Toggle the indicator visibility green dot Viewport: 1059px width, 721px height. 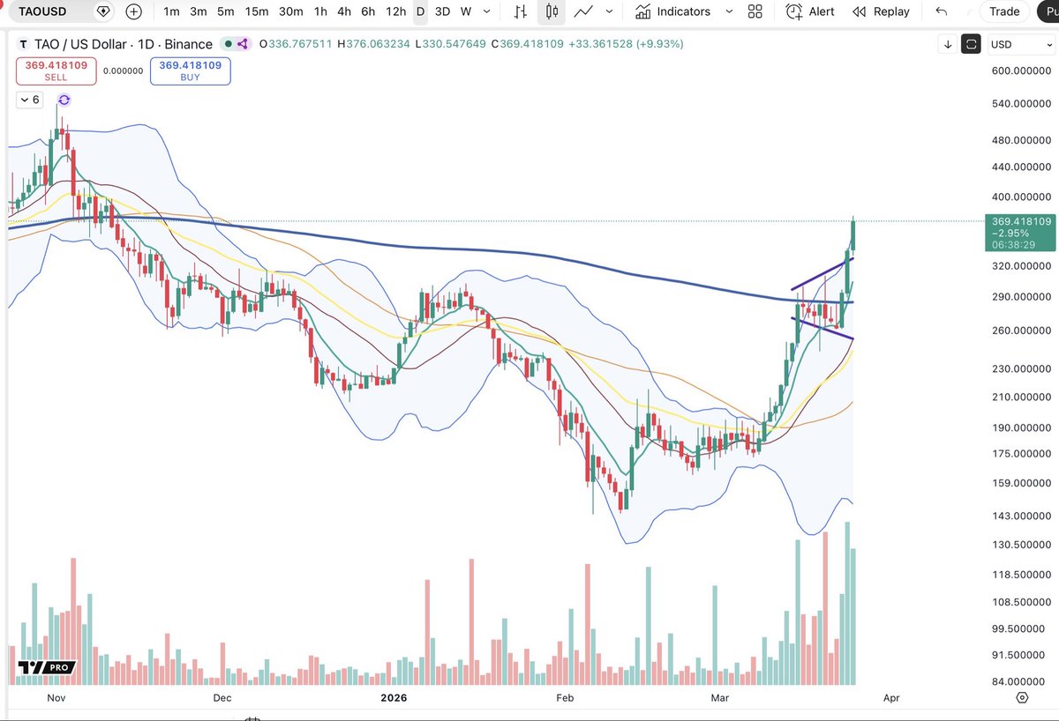click(228, 43)
